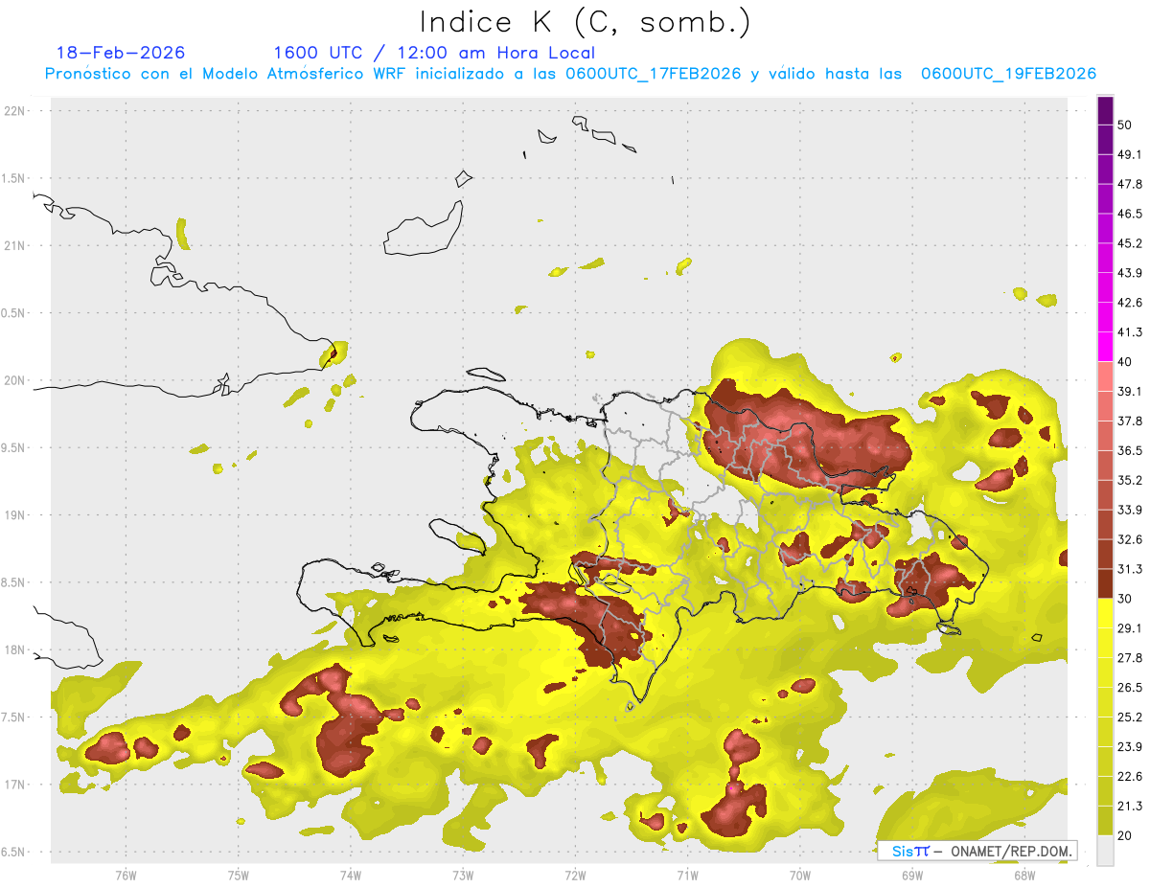Click the '22.6' colorbar value
1150x888 pixels.
(1130, 776)
